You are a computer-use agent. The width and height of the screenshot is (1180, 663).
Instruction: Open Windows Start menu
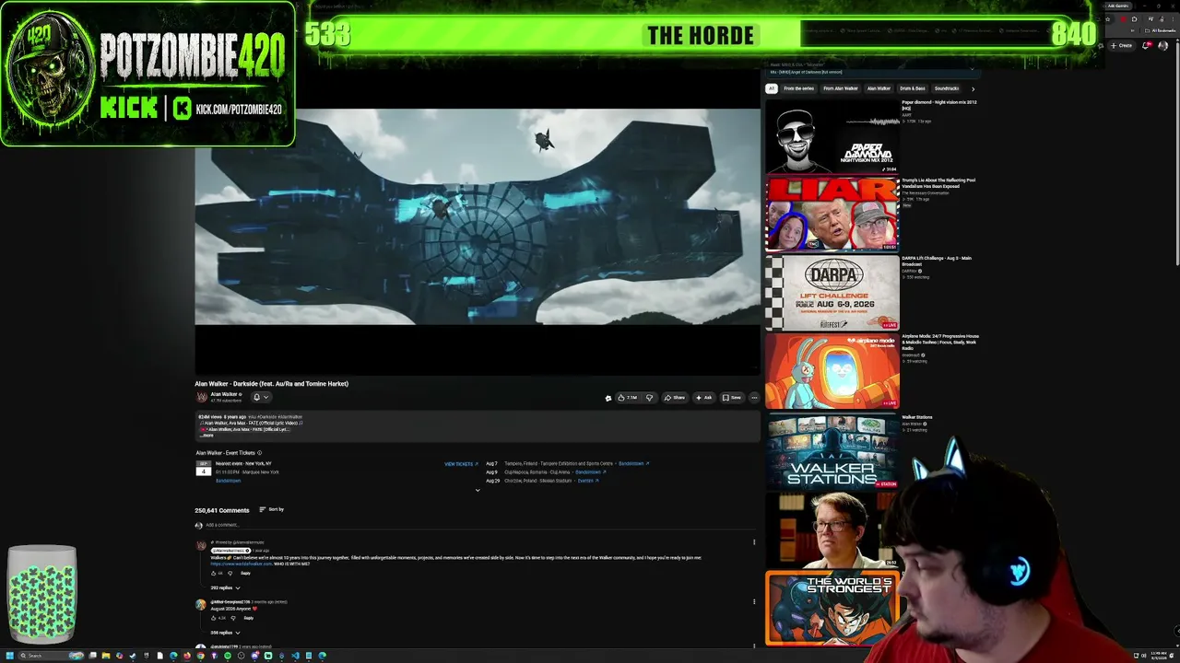pos(8,656)
